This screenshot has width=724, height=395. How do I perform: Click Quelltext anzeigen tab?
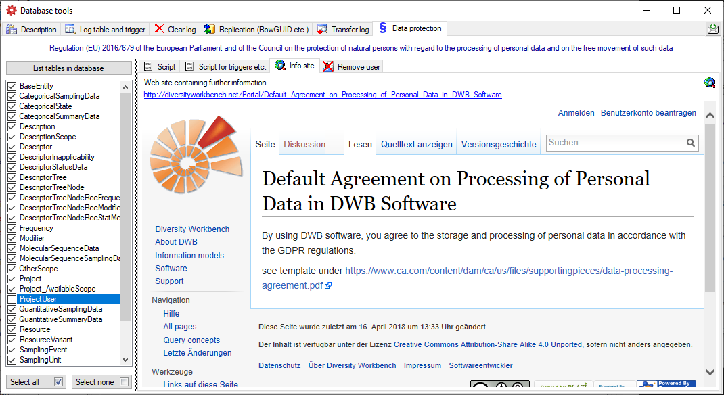coord(417,145)
